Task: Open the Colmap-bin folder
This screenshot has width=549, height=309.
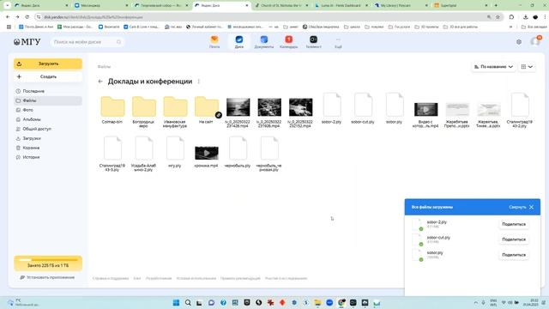Action: (x=112, y=109)
